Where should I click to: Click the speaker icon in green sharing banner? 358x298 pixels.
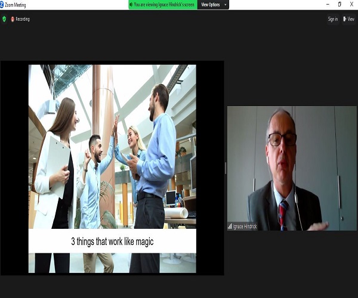coord(131,5)
